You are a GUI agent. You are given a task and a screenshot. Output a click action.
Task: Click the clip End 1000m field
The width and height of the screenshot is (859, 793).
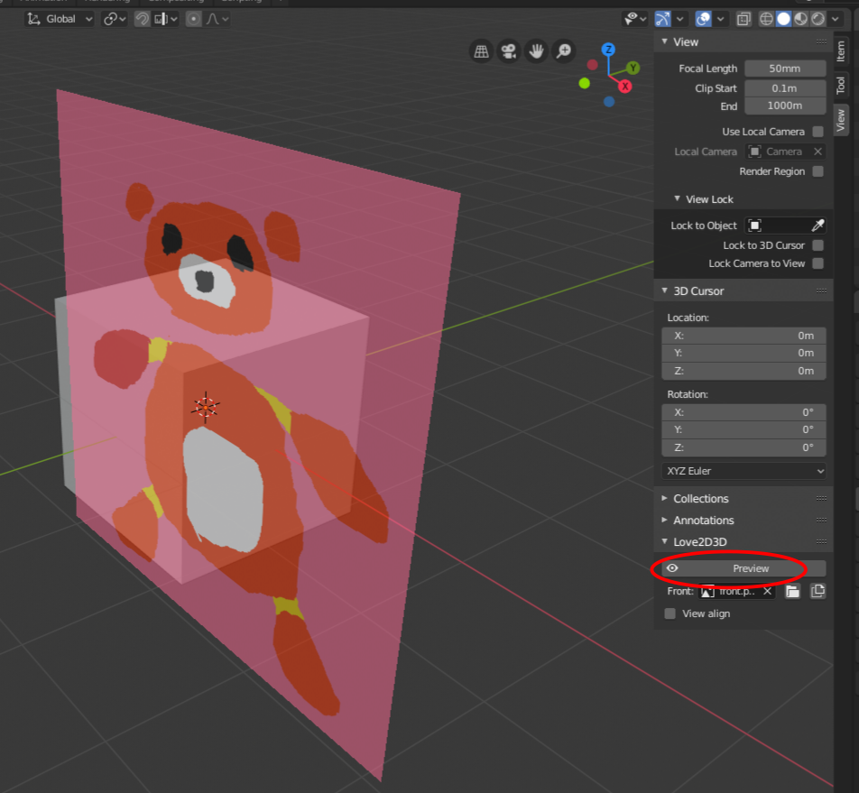tap(785, 106)
